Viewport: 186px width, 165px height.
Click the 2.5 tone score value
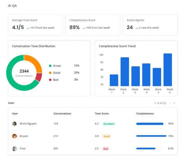click(97, 148)
